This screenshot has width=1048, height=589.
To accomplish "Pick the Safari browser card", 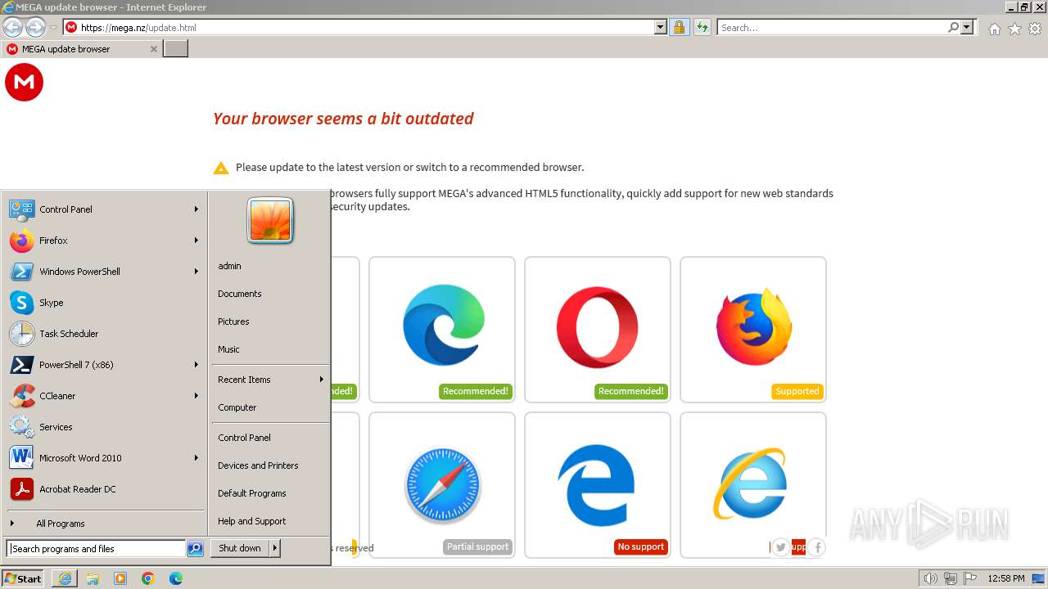I will point(442,485).
